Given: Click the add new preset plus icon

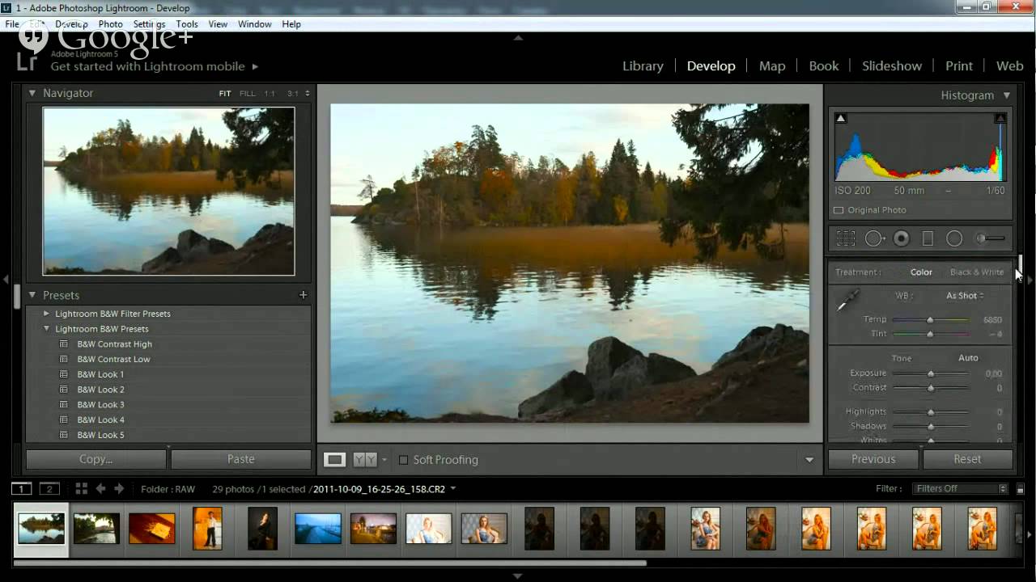Looking at the screenshot, I should pyautogui.click(x=303, y=295).
